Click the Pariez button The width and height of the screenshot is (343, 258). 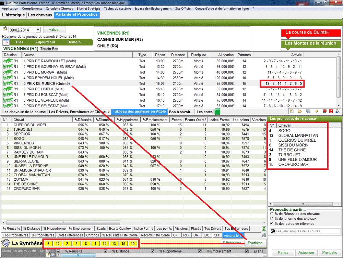tap(283, 253)
